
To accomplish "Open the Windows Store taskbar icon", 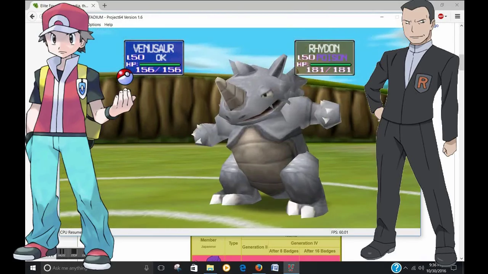I will (x=194, y=268).
